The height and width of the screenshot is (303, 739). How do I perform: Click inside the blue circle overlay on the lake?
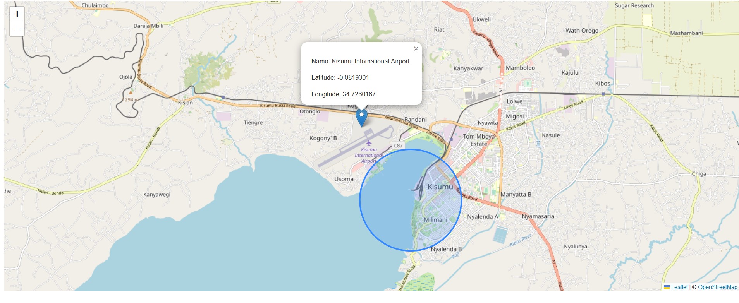point(411,200)
